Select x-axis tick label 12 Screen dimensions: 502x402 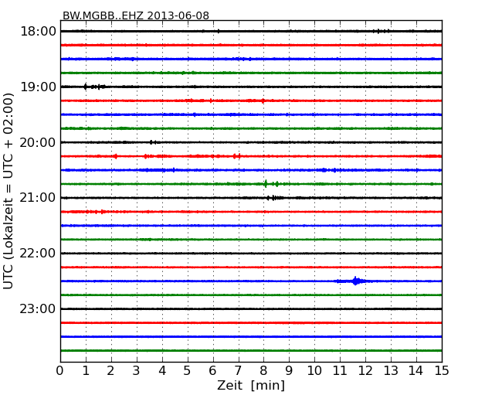365,371
